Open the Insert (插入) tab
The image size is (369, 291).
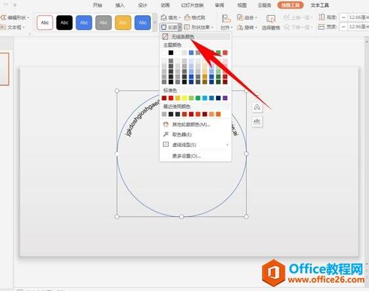(119, 5)
